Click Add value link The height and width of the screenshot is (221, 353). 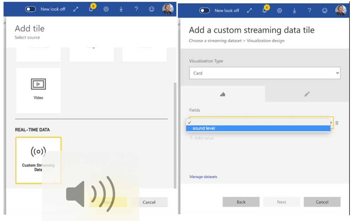202,138
